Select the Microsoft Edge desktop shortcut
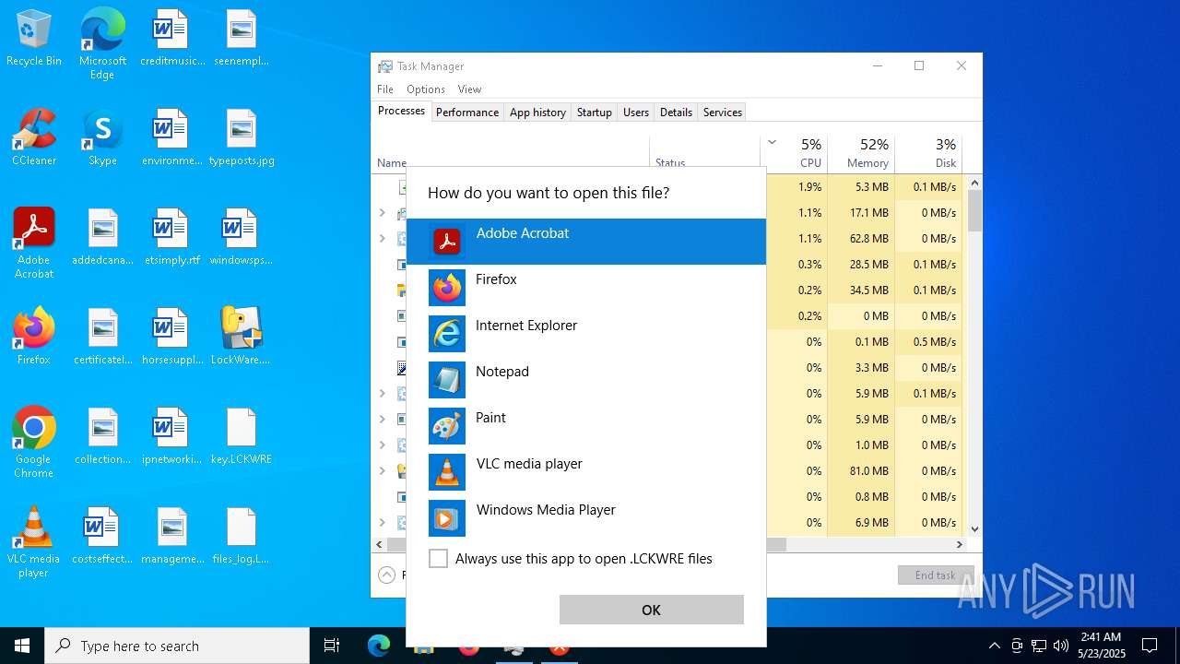 [102, 44]
